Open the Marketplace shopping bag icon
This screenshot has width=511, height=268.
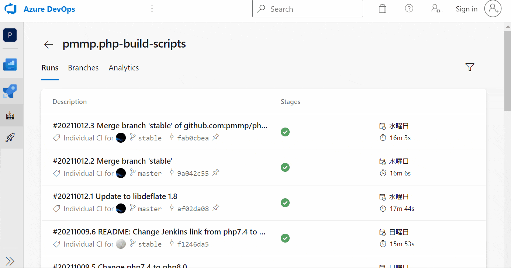pyautogui.click(x=383, y=9)
